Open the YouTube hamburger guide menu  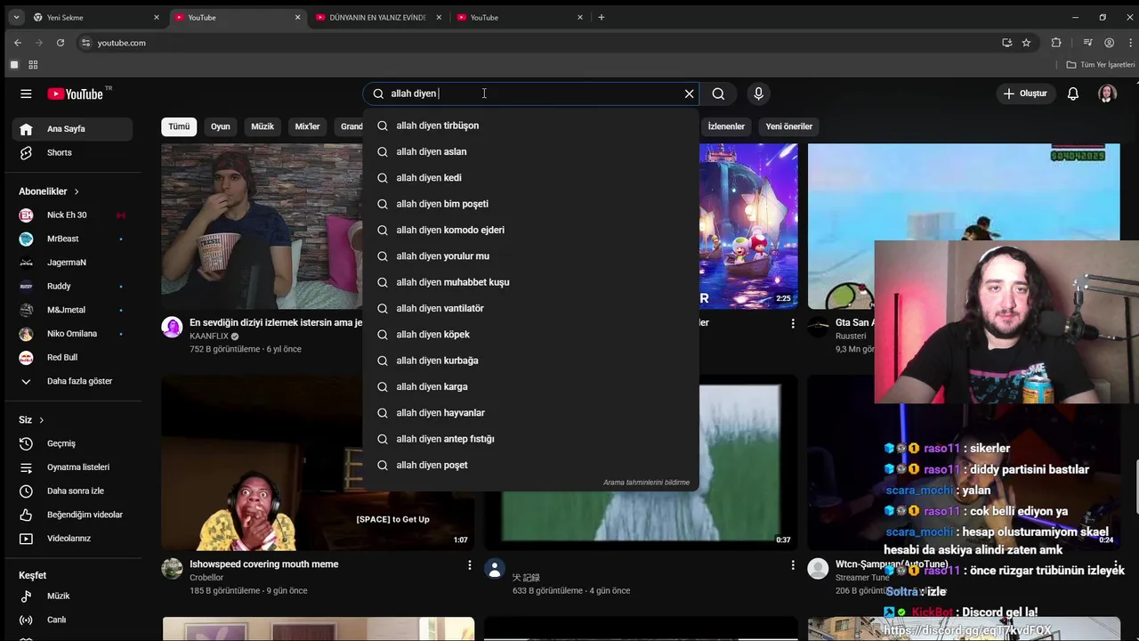pyautogui.click(x=26, y=93)
